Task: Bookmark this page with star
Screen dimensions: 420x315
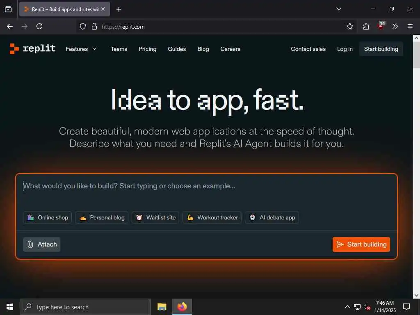Action: (x=349, y=26)
